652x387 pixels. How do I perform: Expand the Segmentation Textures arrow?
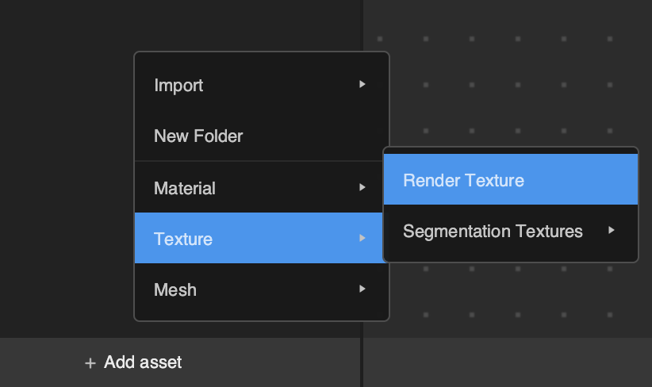[612, 230]
